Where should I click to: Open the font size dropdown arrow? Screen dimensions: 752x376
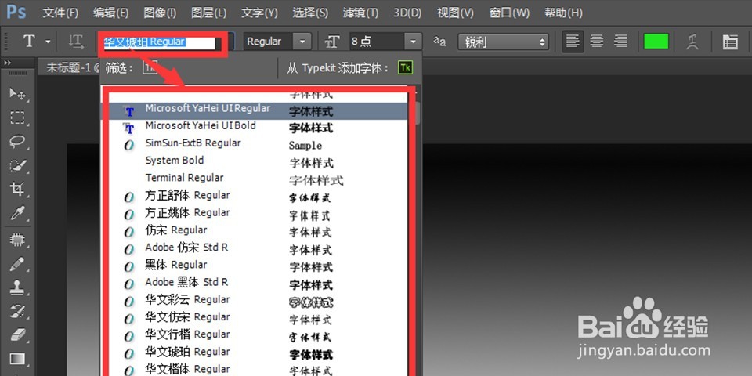point(413,42)
